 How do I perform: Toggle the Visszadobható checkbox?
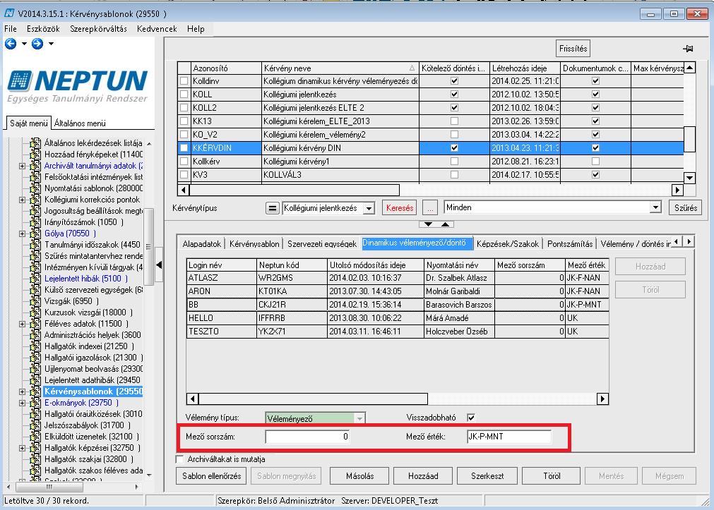[471, 417]
